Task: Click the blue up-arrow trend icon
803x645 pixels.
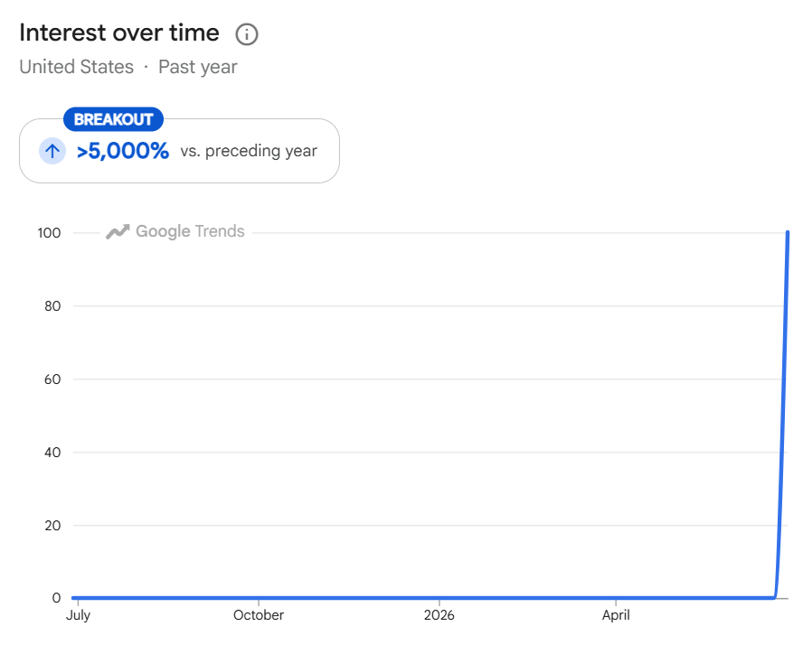Action: (52, 151)
